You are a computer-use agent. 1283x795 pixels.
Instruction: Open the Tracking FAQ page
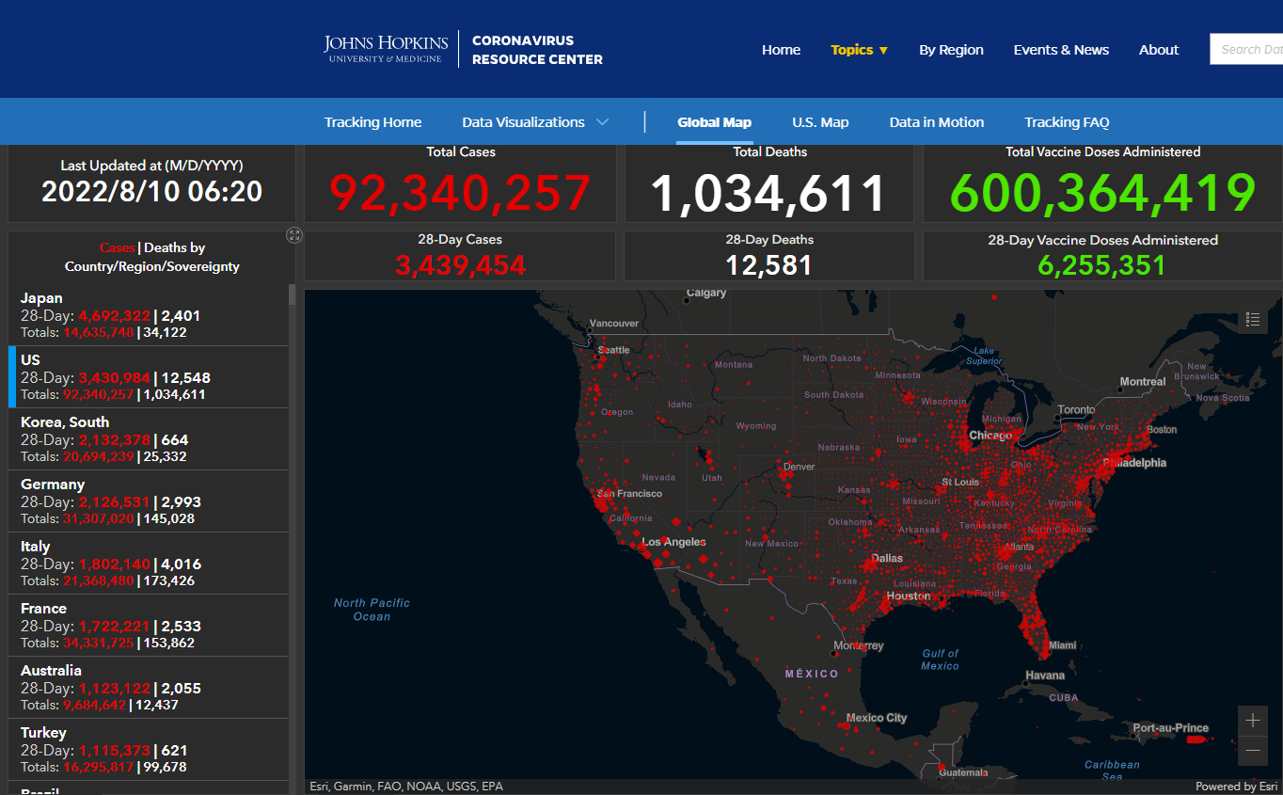click(x=1067, y=122)
